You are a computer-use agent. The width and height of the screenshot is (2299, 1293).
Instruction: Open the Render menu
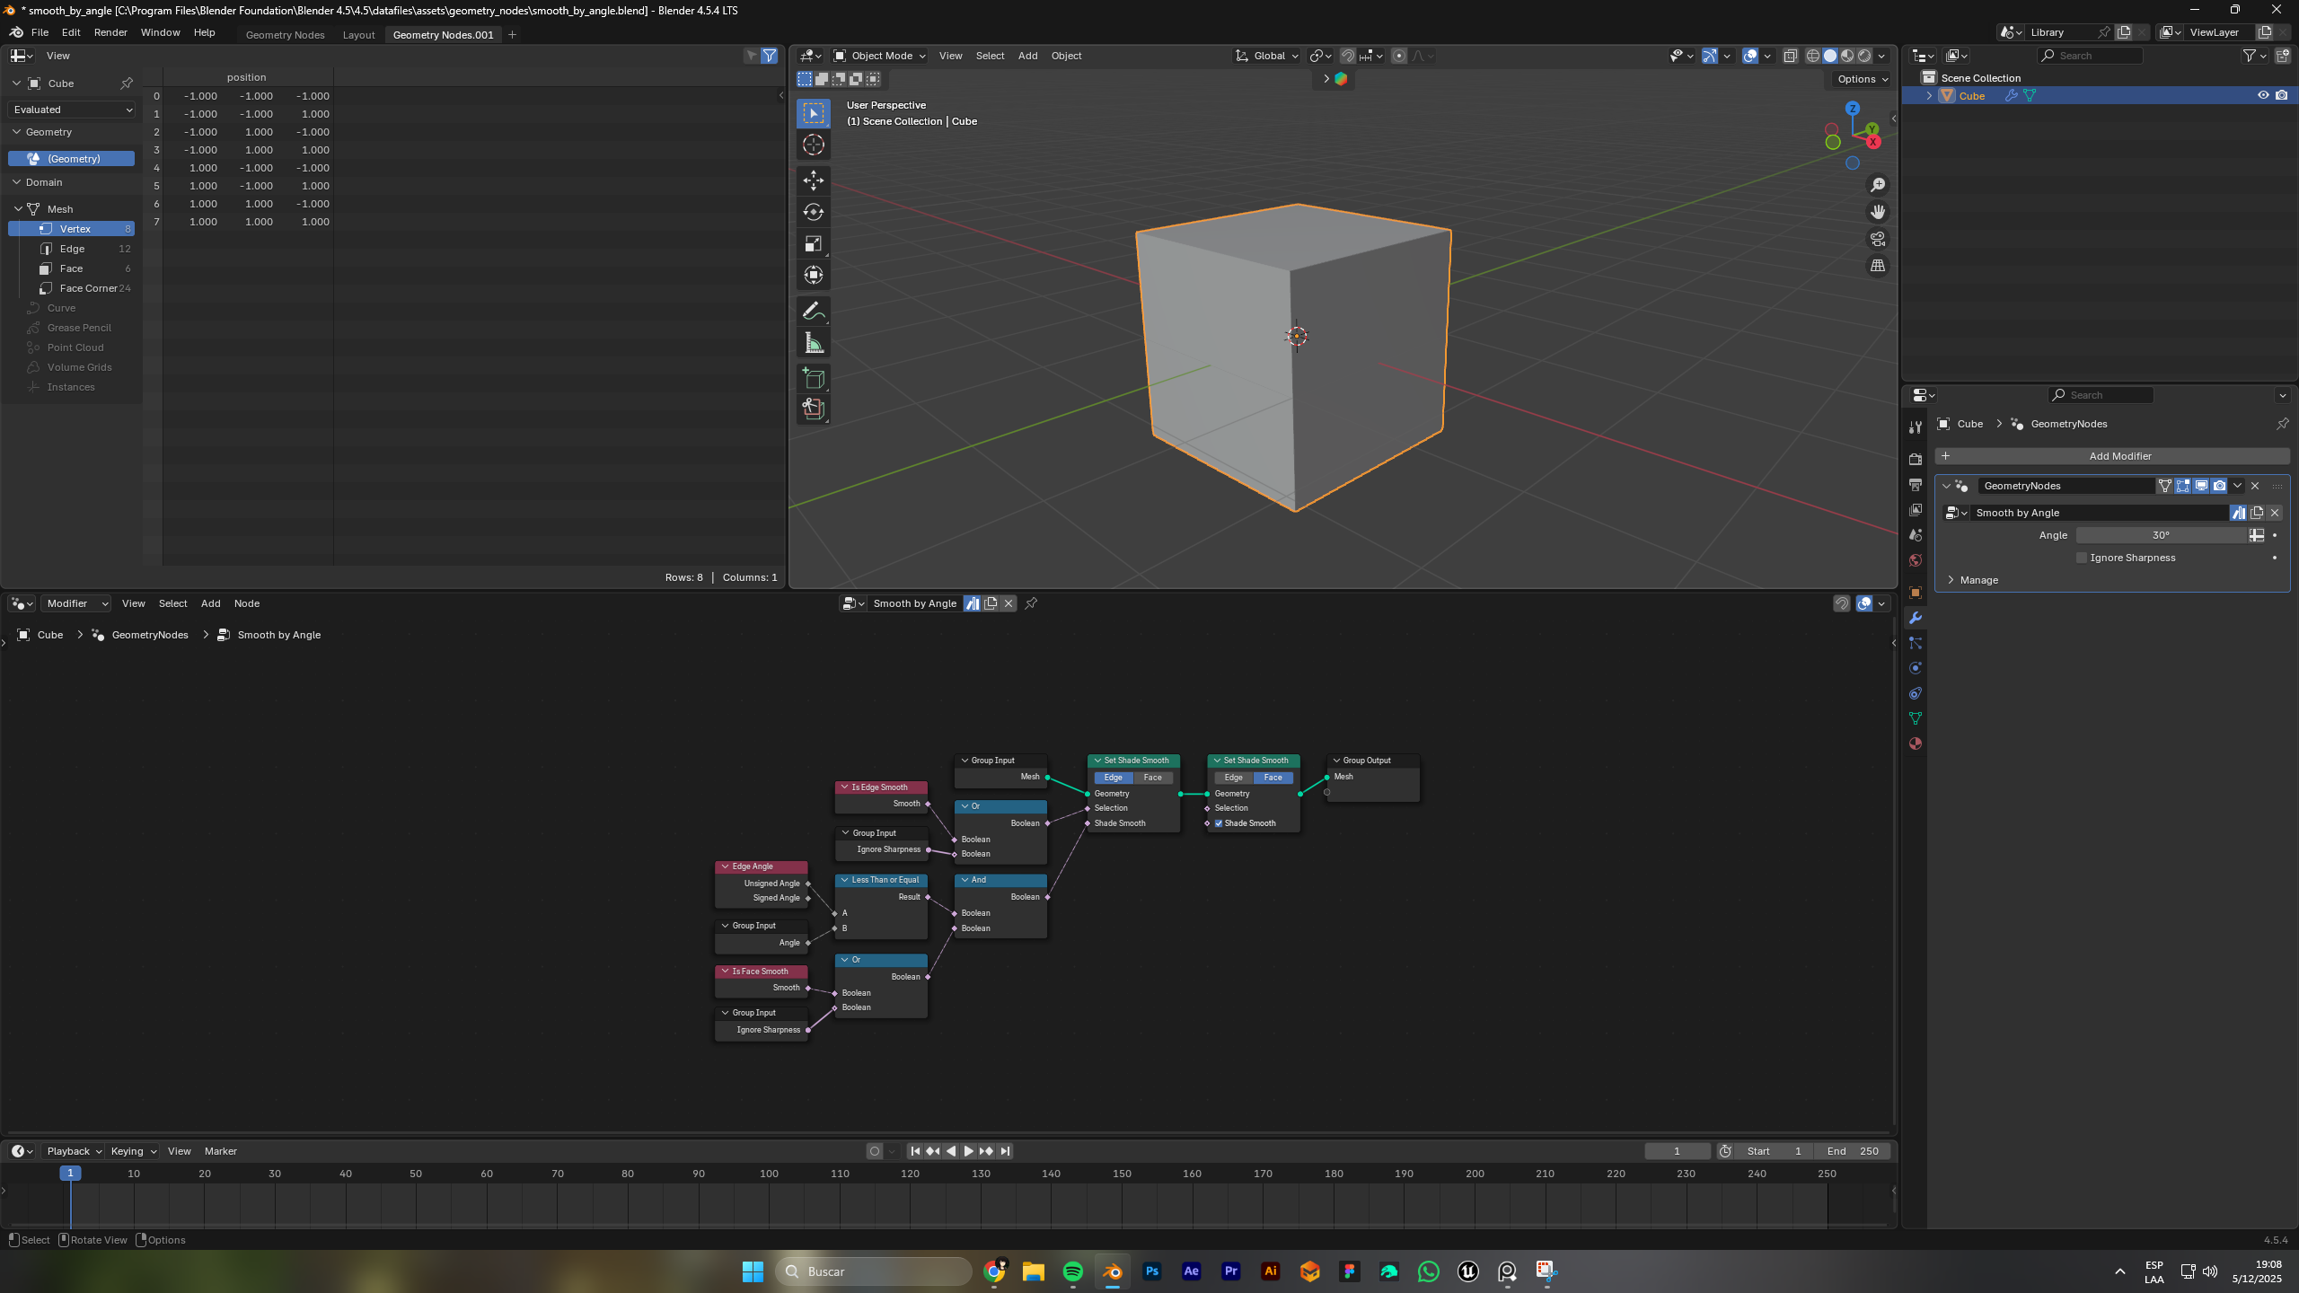click(110, 32)
